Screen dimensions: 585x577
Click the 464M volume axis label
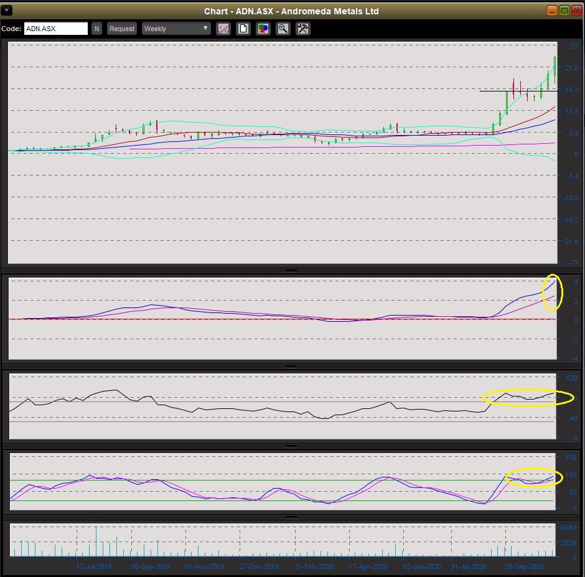[x=568, y=528]
